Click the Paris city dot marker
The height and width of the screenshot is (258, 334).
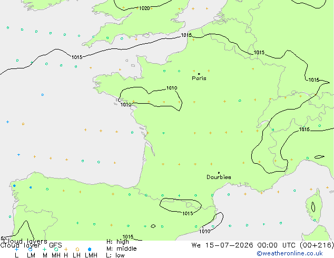(x=199, y=74)
